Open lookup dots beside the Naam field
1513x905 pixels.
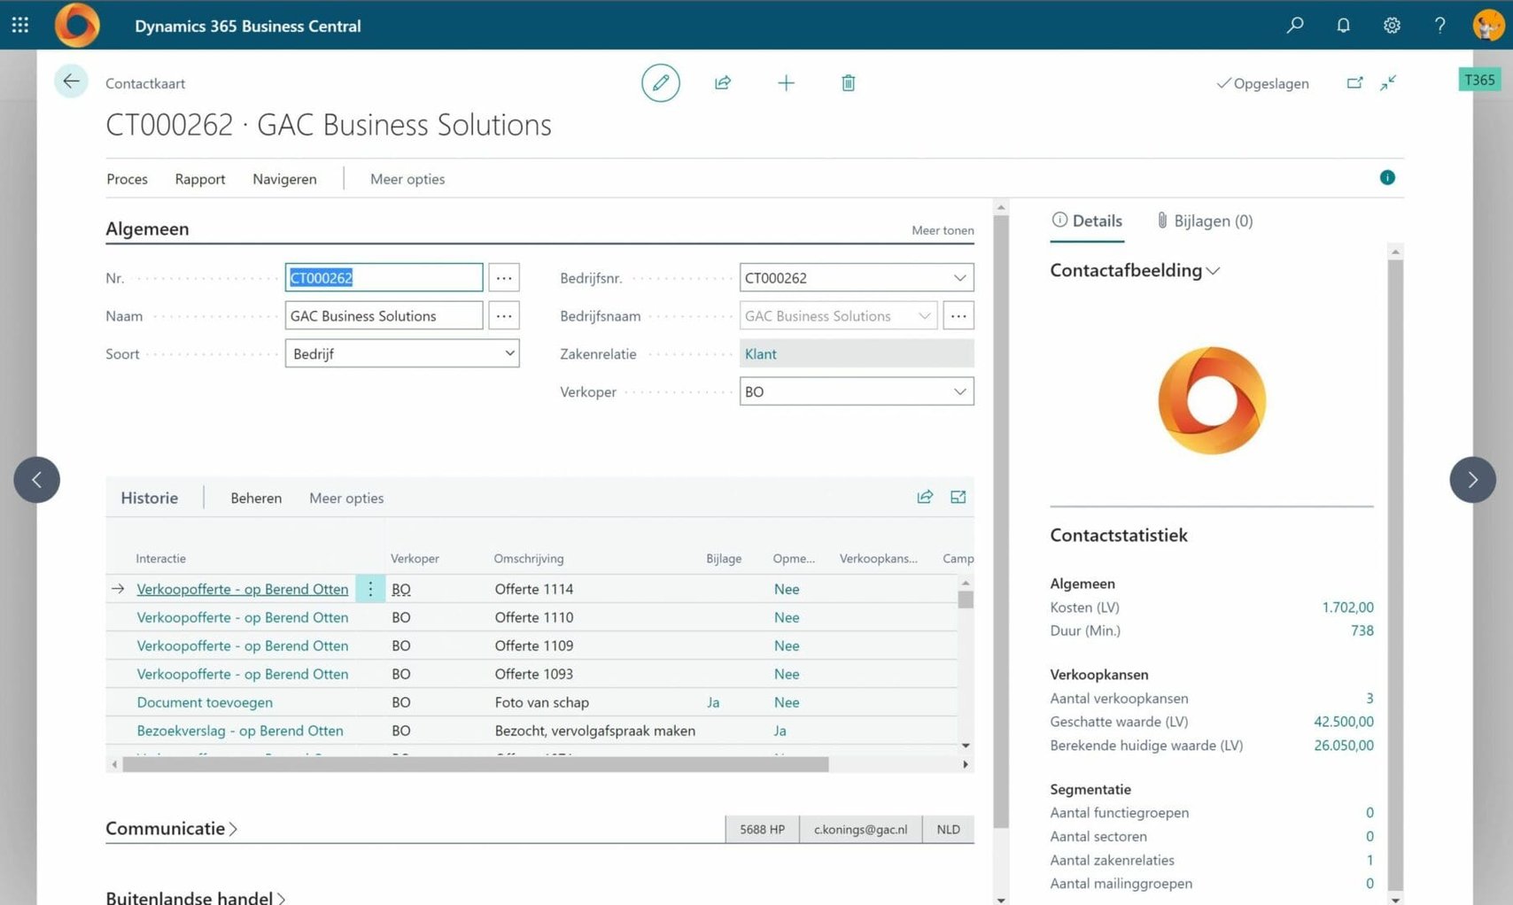tap(504, 315)
